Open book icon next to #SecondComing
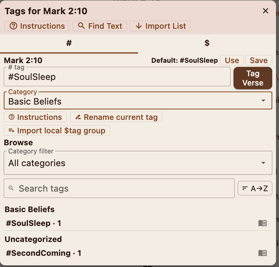The height and width of the screenshot is (267, 279). (x=263, y=253)
